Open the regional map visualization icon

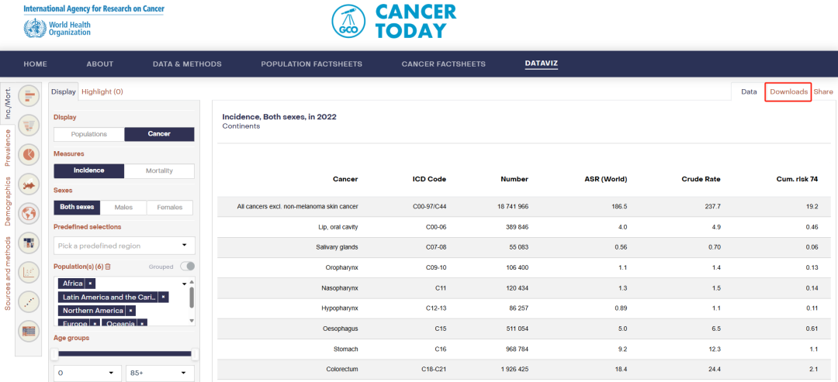[29, 184]
